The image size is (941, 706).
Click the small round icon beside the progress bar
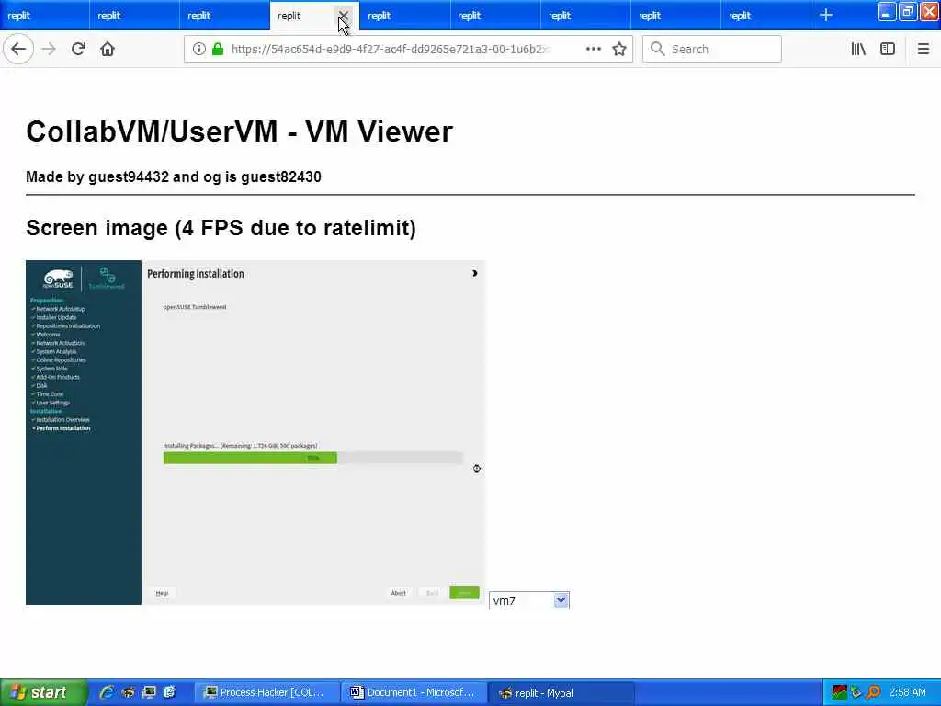(477, 468)
